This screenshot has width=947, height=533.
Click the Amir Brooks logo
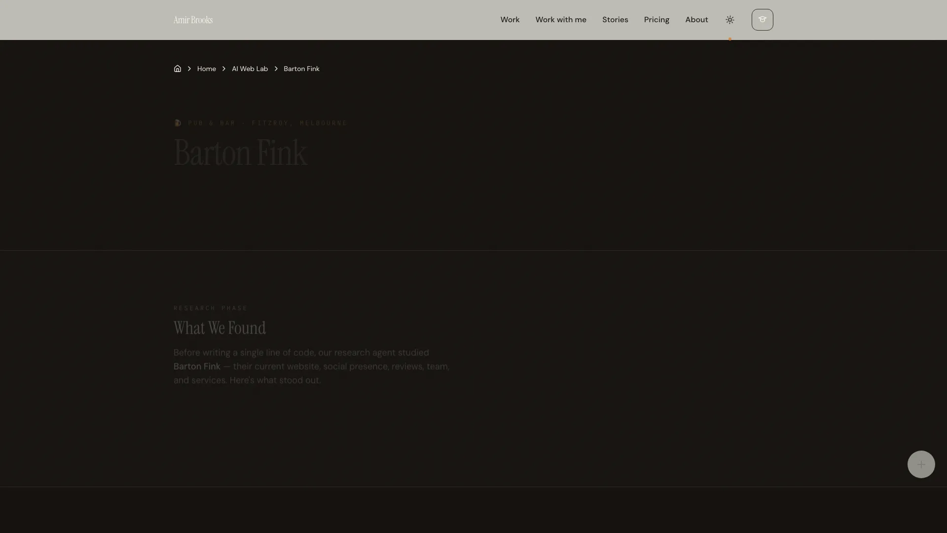click(x=193, y=20)
